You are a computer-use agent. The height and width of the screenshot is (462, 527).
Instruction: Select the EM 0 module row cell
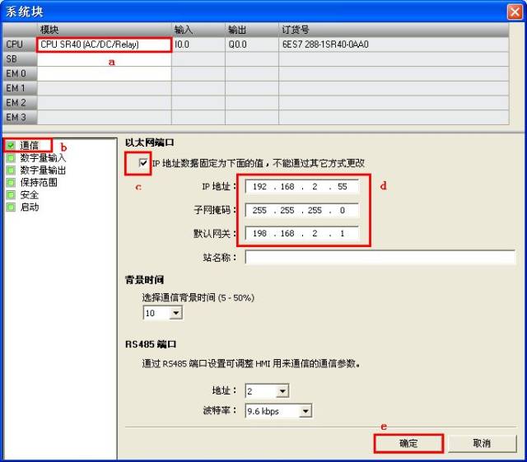point(104,74)
